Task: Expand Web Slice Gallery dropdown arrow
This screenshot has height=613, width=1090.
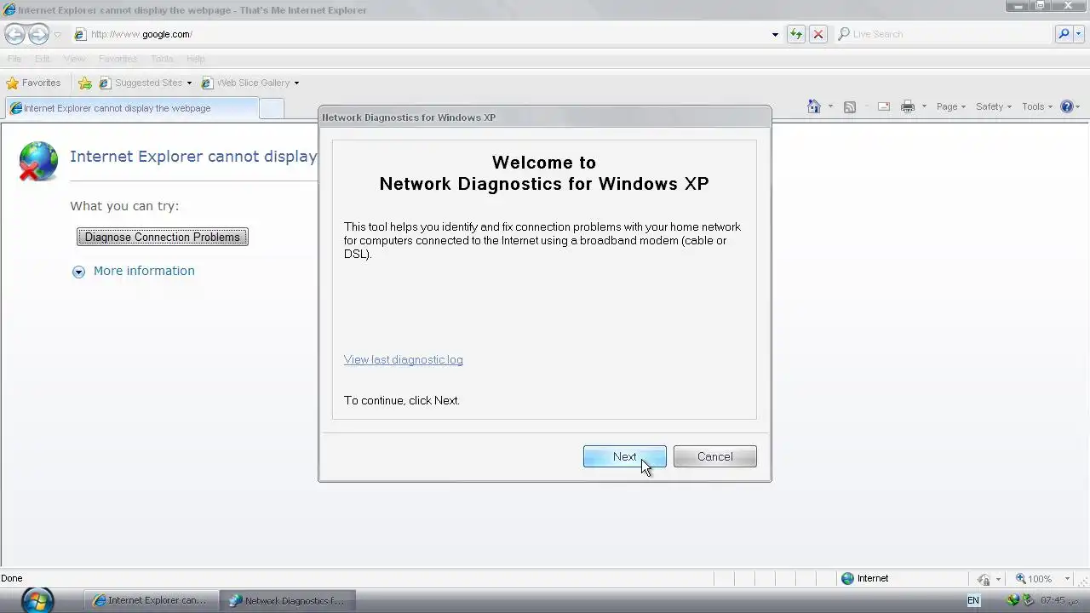Action: click(x=296, y=83)
